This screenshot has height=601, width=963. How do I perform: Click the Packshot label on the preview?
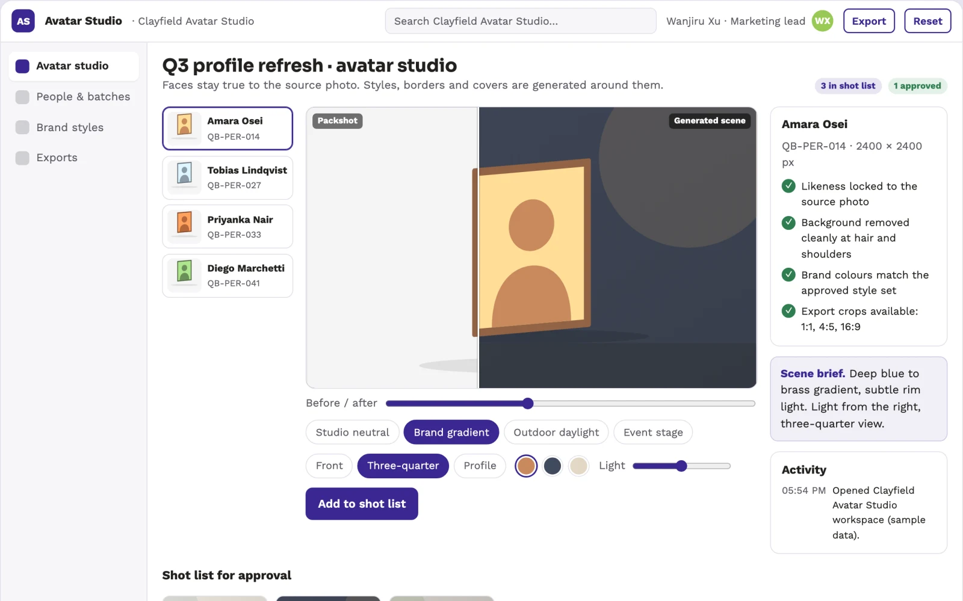tap(337, 121)
